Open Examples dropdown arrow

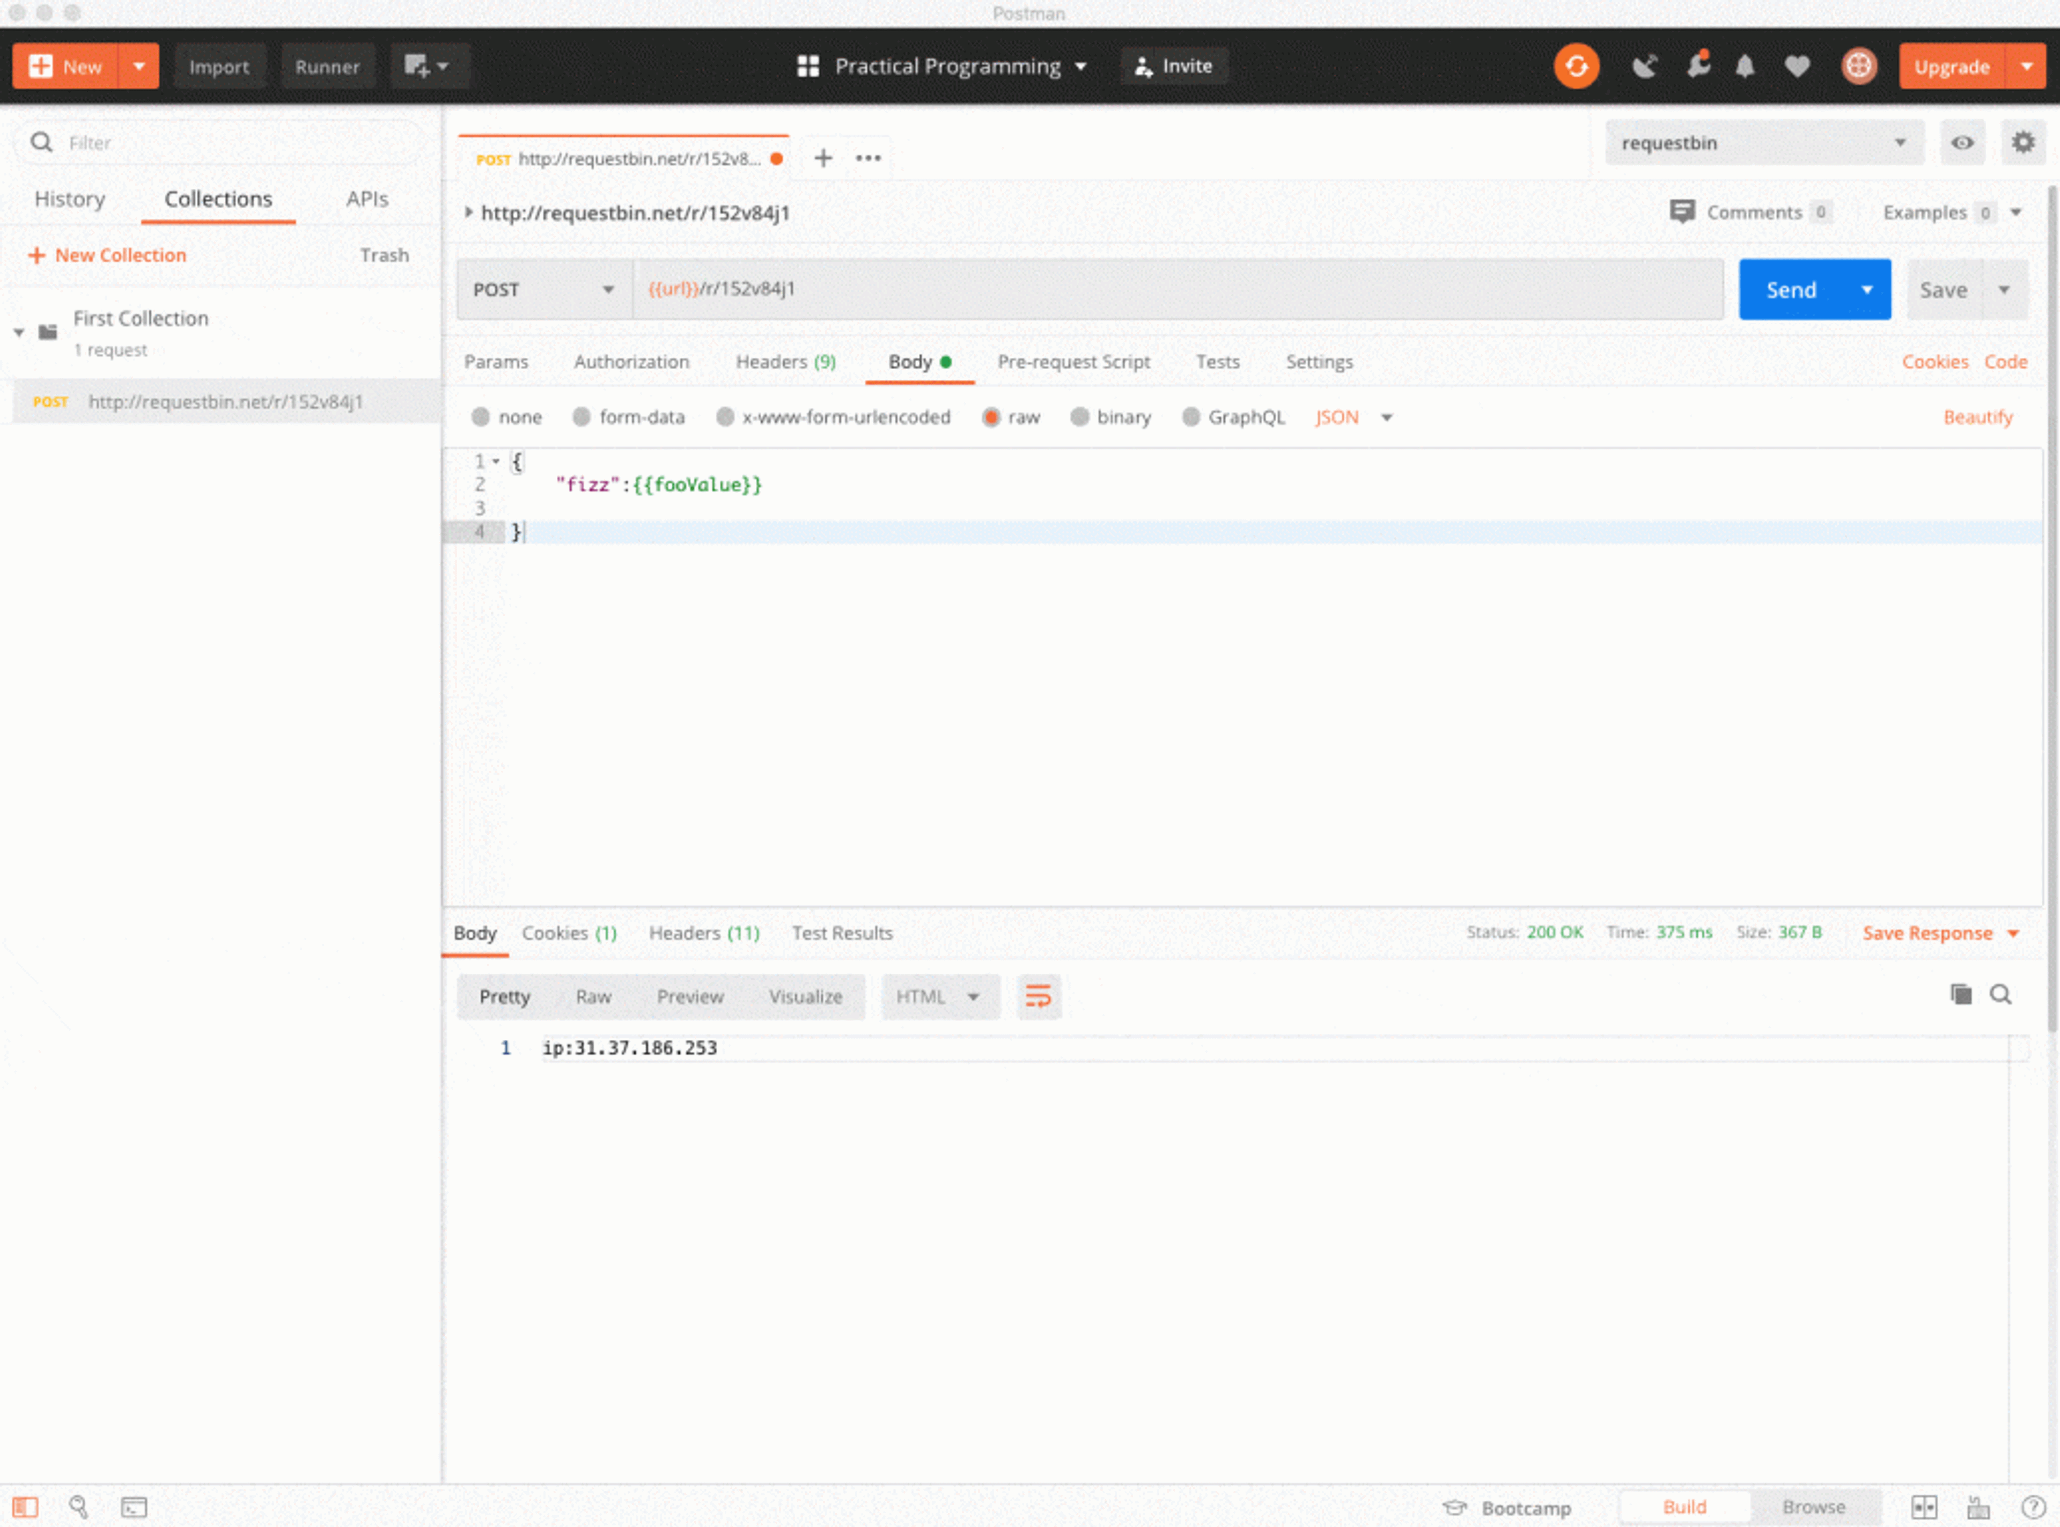[x=2015, y=212]
